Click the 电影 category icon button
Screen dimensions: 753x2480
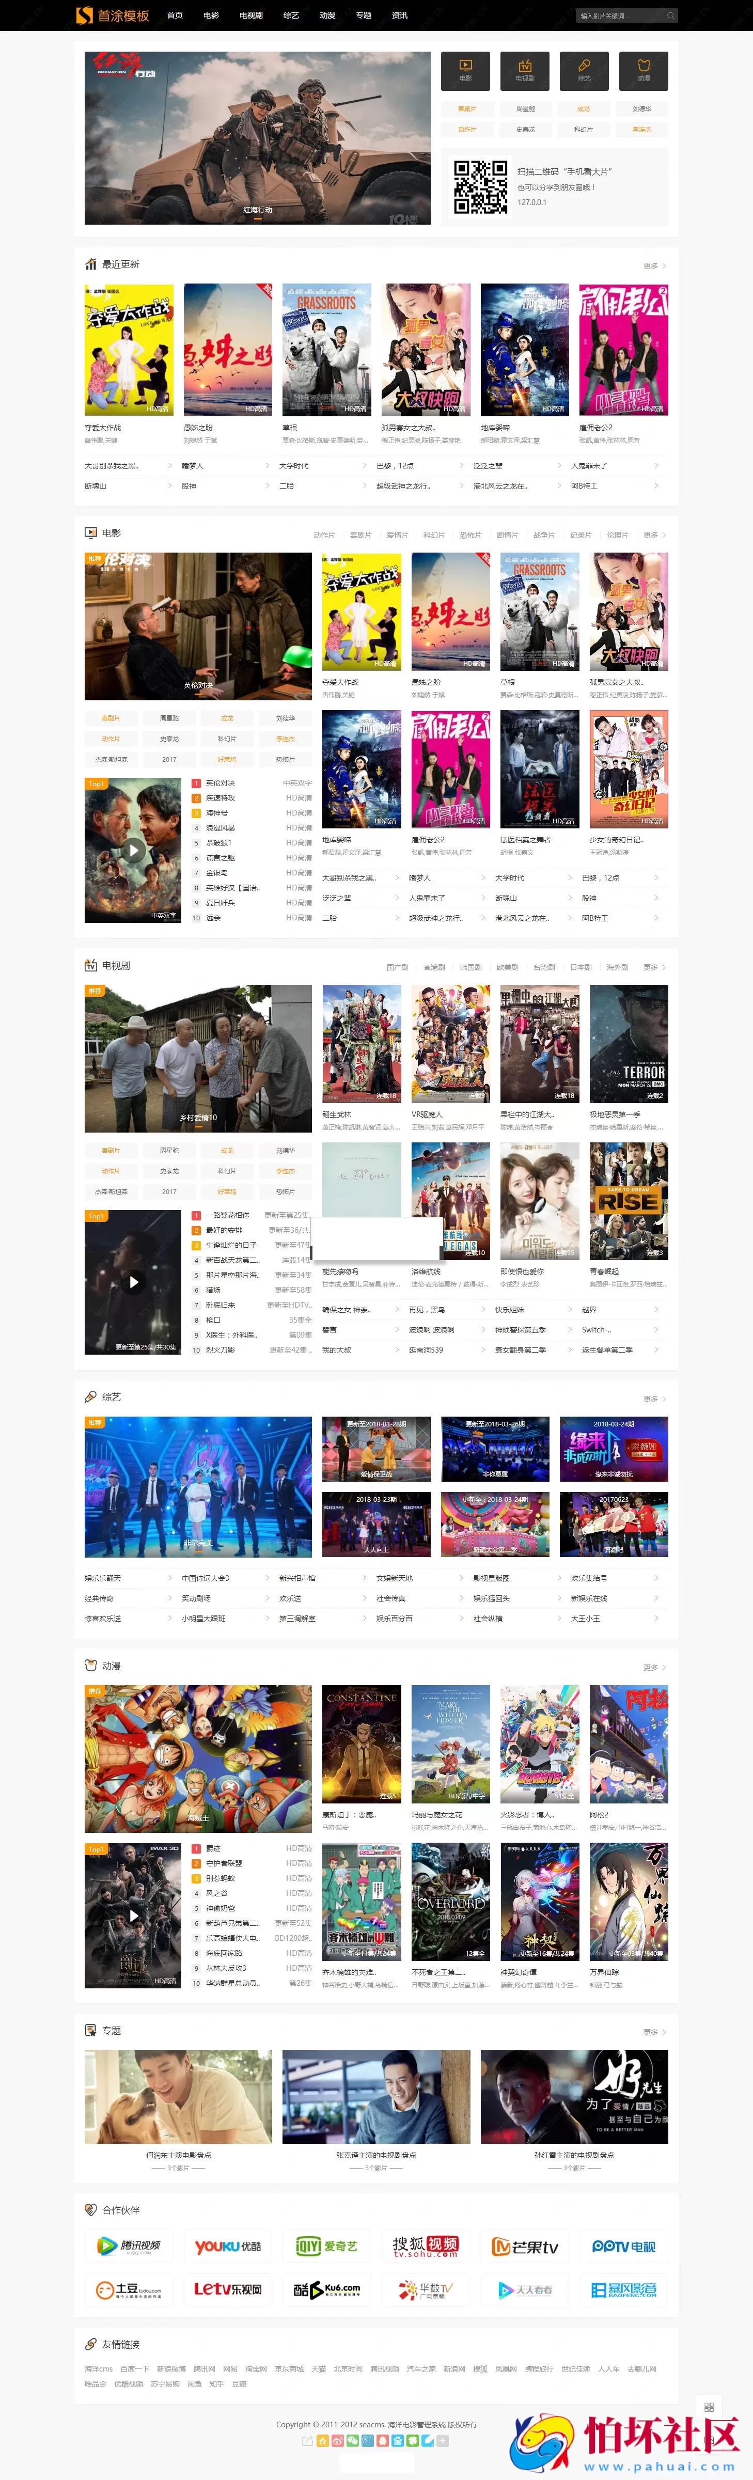coord(465,70)
